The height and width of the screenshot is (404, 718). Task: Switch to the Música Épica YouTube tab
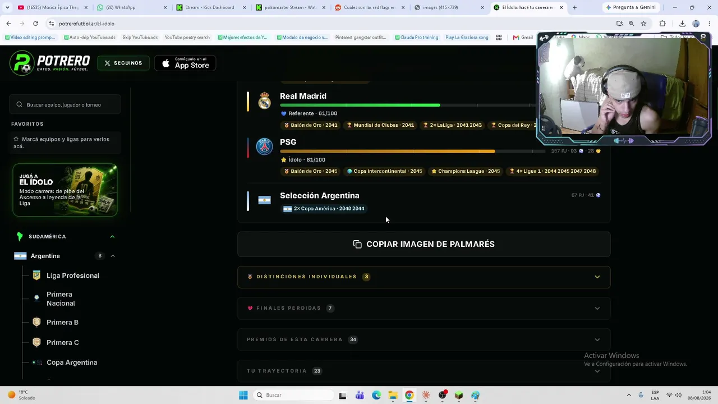coord(52,7)
